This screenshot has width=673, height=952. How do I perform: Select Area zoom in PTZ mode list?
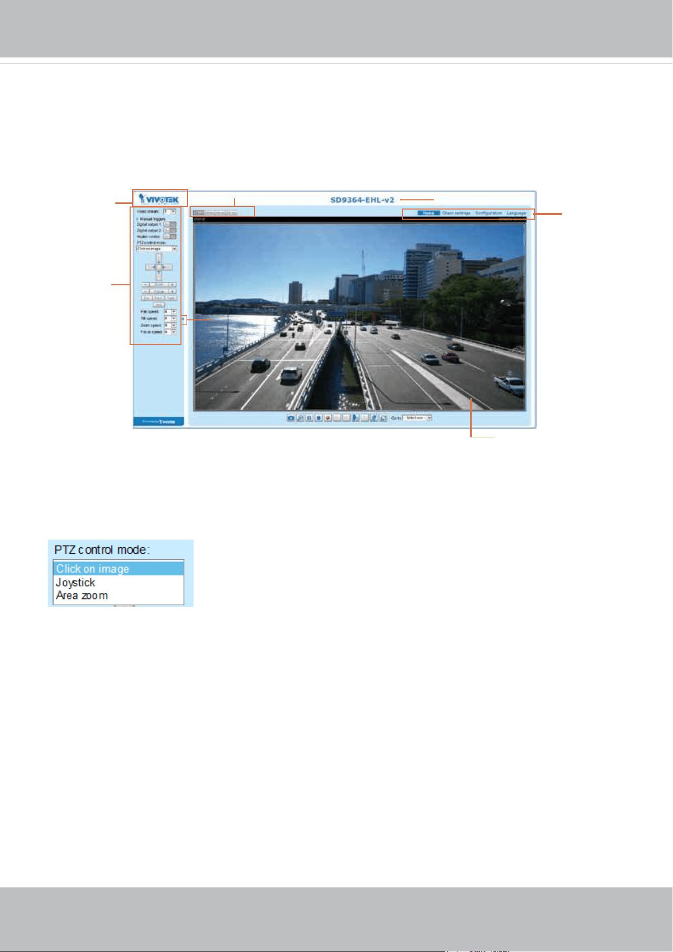coord(118,596)
